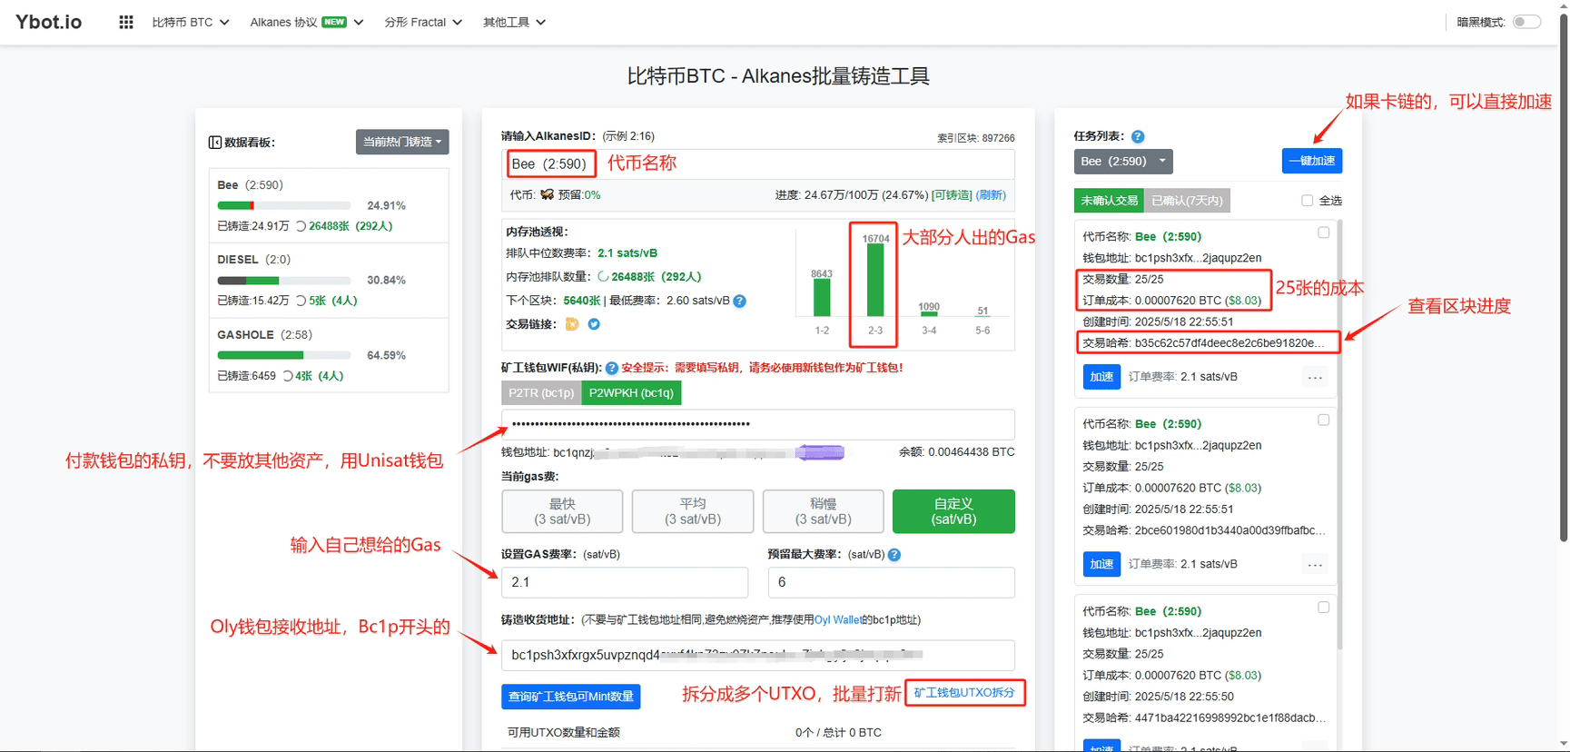Screen dimensions: 1570x752
Task: Choose 自定义 (sat/vB) gas option
Action: (953, 511)
